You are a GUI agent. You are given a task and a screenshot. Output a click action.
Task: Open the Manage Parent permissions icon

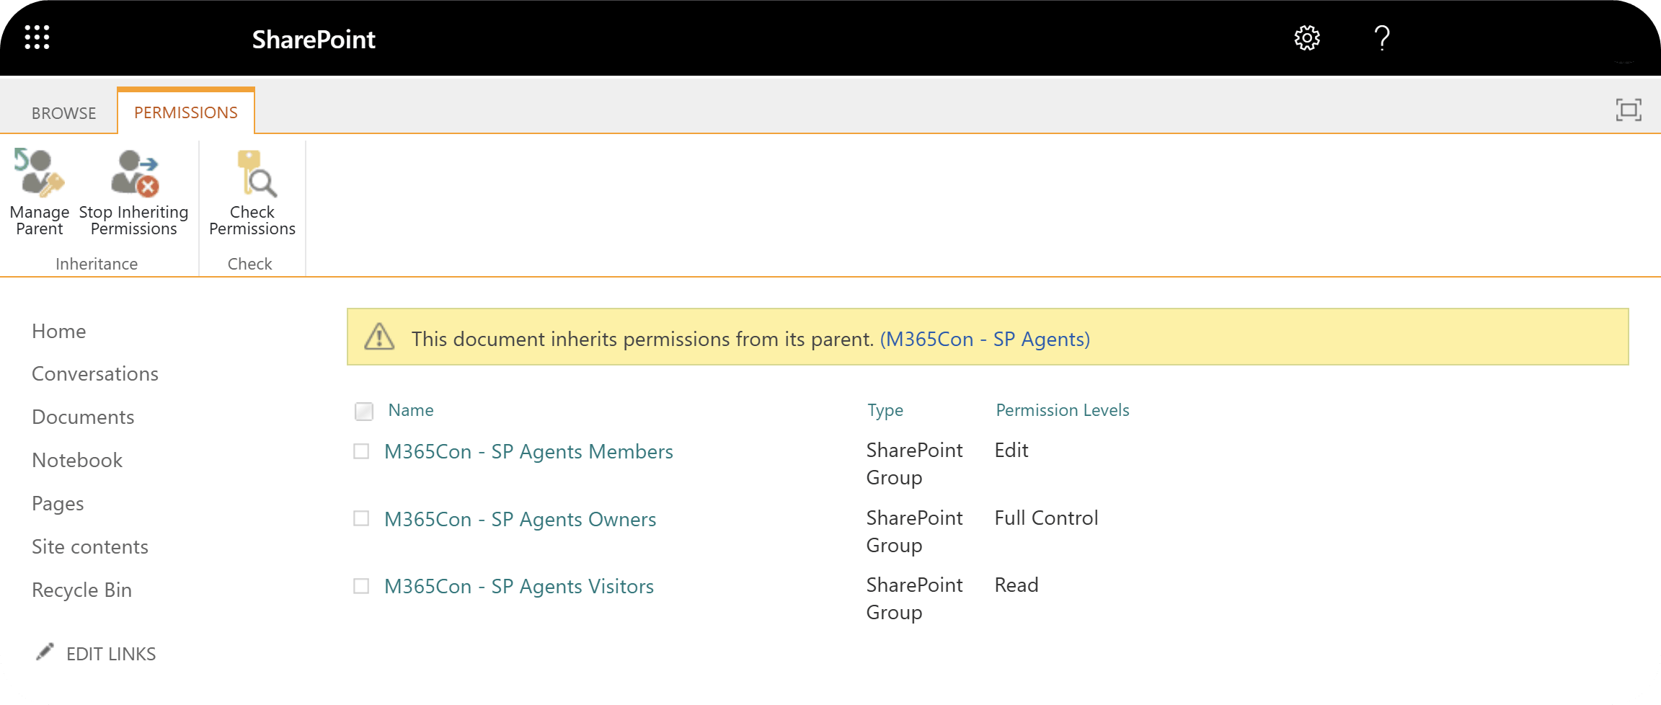click(39, 173)
